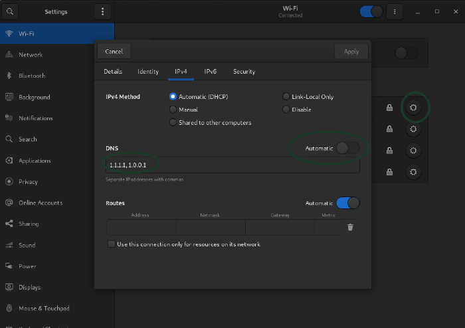
Task: Switch to the IPv6 tab
Action: [210, 72]
